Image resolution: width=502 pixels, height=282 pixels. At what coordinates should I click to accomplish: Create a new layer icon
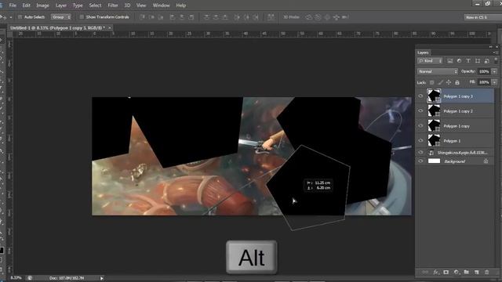[x=477, y=272]
